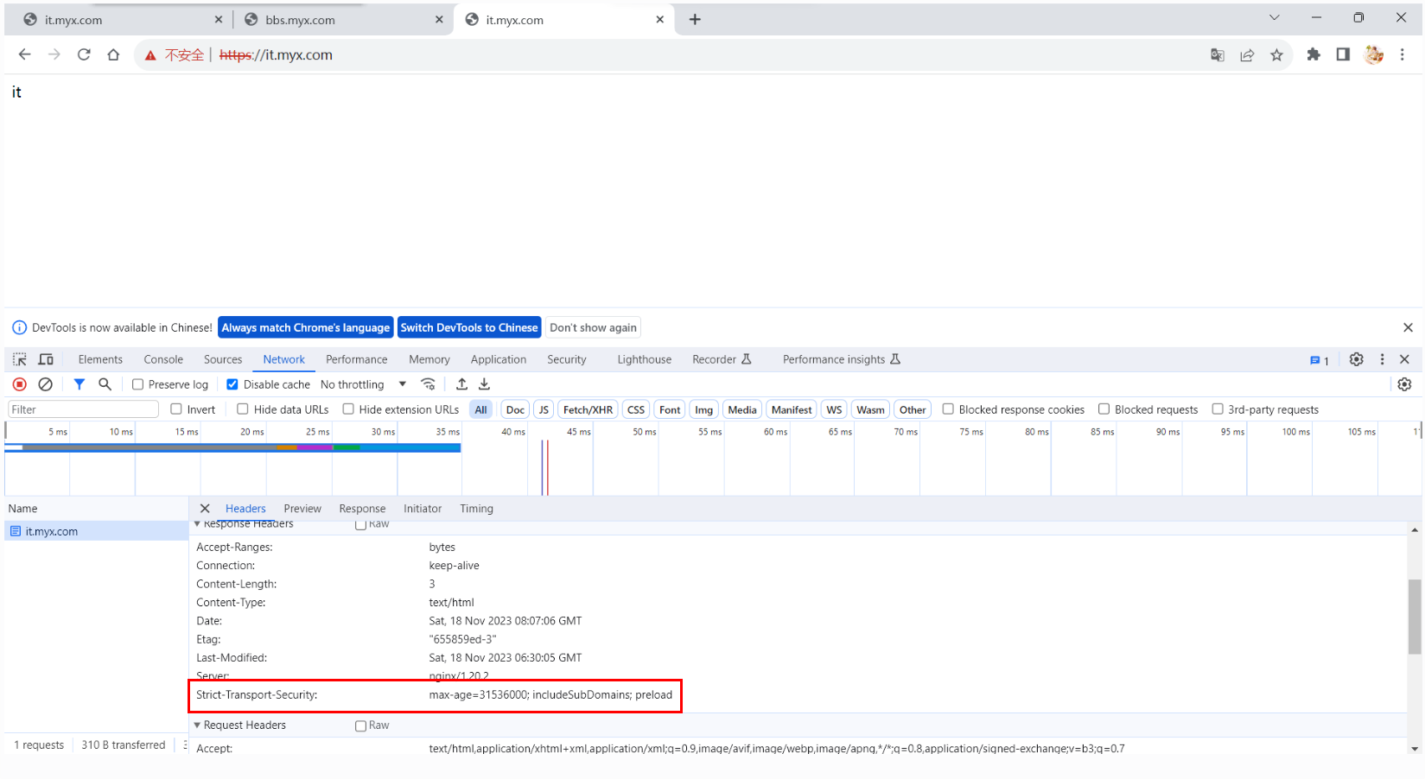The width and height of the screenshot is (1425, 779).
Task: Go back using the browser back arrow
Action: pos(24,54)
